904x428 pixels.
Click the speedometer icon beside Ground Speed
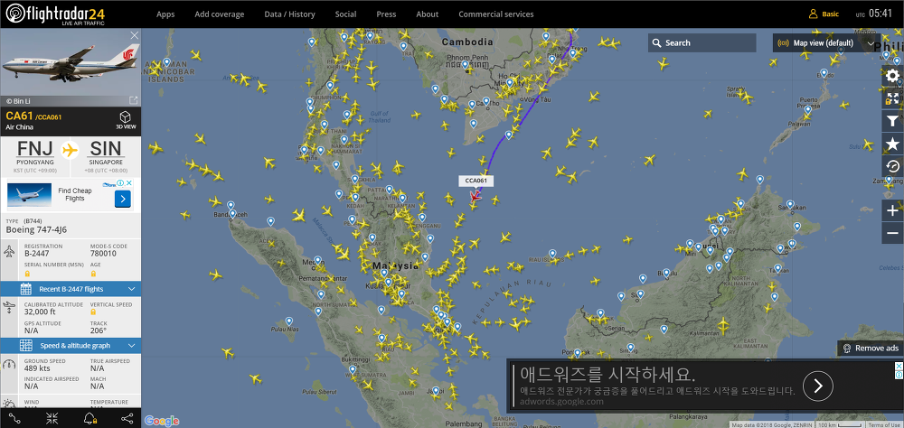pyautogui.click(x=9, y=365)
